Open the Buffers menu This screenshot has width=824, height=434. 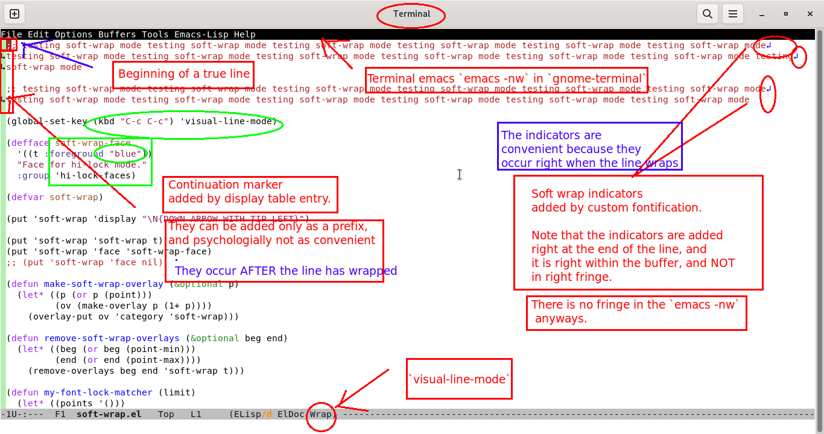click(117, 34)
